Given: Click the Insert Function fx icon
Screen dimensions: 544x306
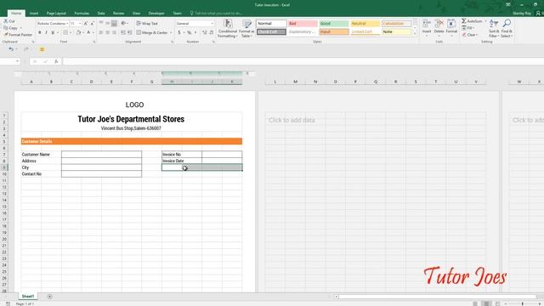Looking at the screenshot, I should 56,61.
